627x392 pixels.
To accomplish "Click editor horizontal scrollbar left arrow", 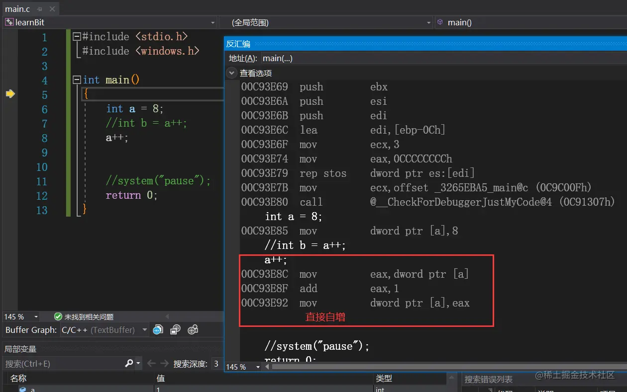I will [167, 317].
